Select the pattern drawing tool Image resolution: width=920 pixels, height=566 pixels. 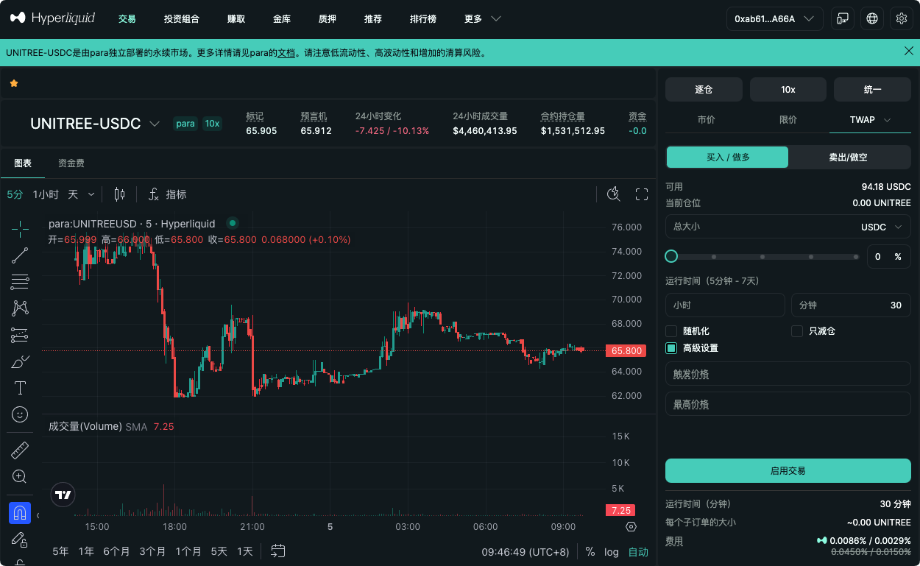tap(20, 308)
